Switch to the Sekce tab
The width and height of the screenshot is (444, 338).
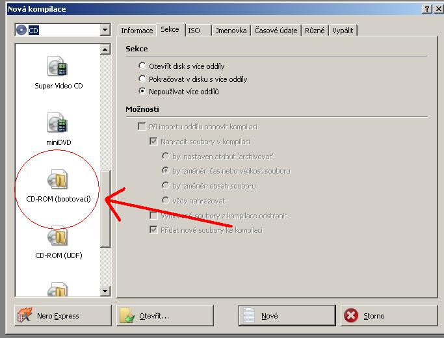pyautogui.click(x=170, y=29)
